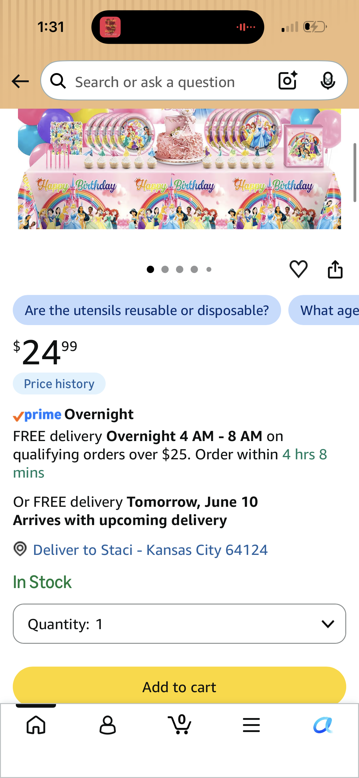Expand the Quantity dropdown
The width and height of the screenshot is (359, 778).
point(179,624)
